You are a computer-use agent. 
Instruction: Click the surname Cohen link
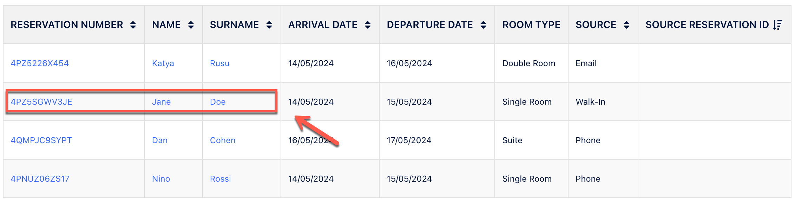tap(223, 140)
